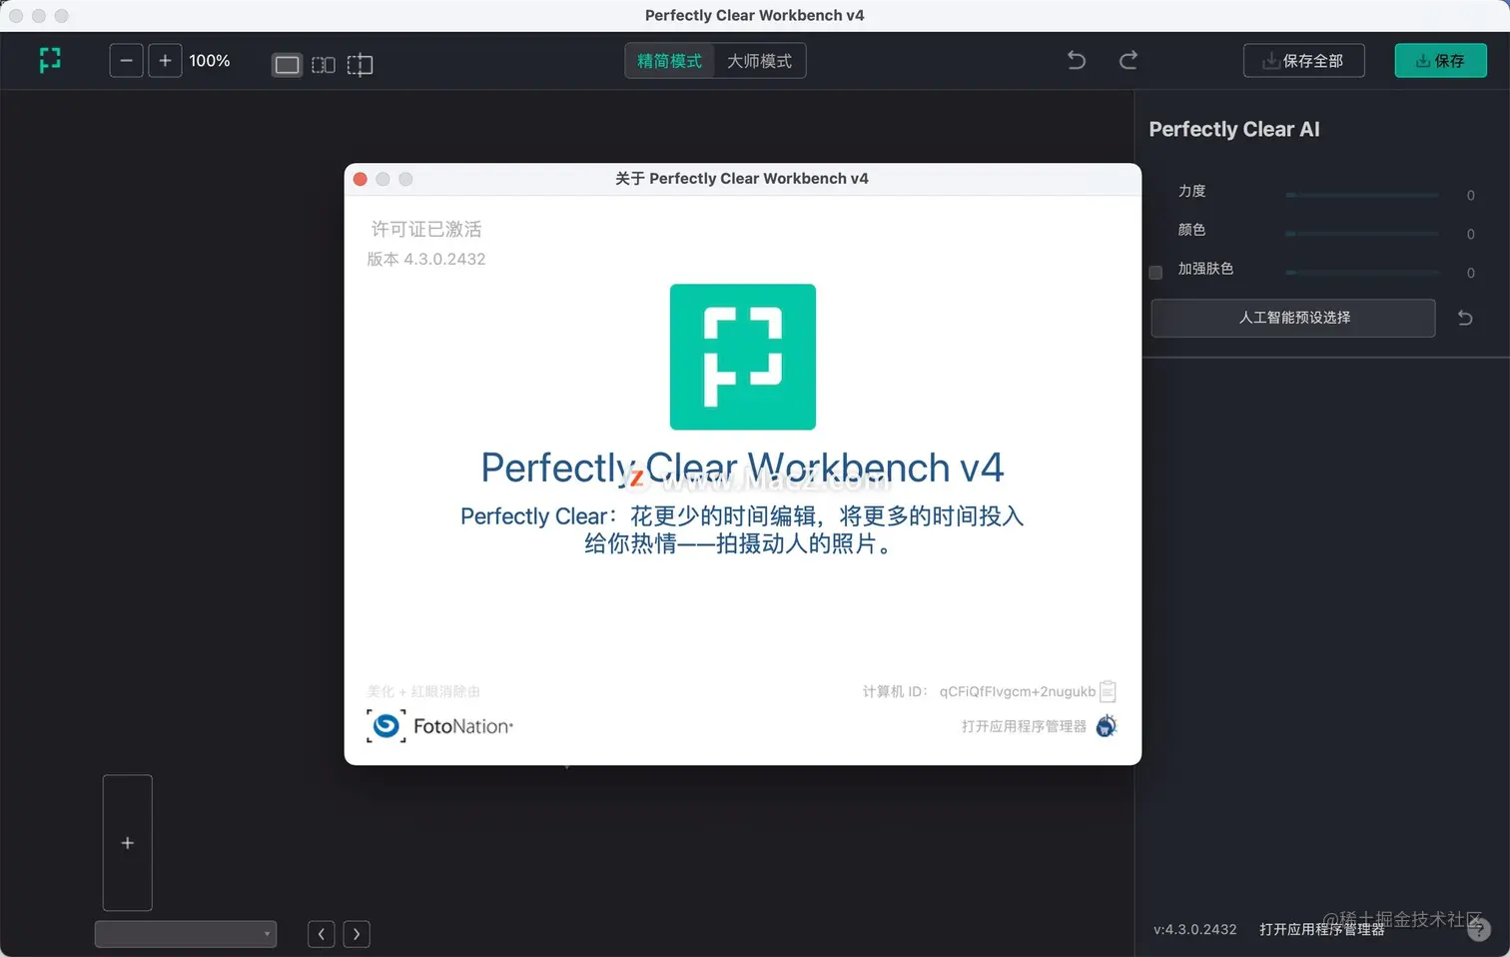Click the Perfectly Clear logo in toolbar
The width and height of the screenshot is (1510, 957).
point(50,61)
